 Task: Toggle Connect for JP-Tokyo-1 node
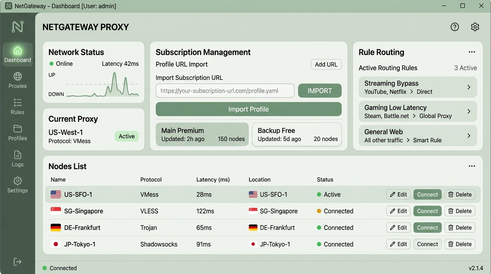tap(427, 244)
